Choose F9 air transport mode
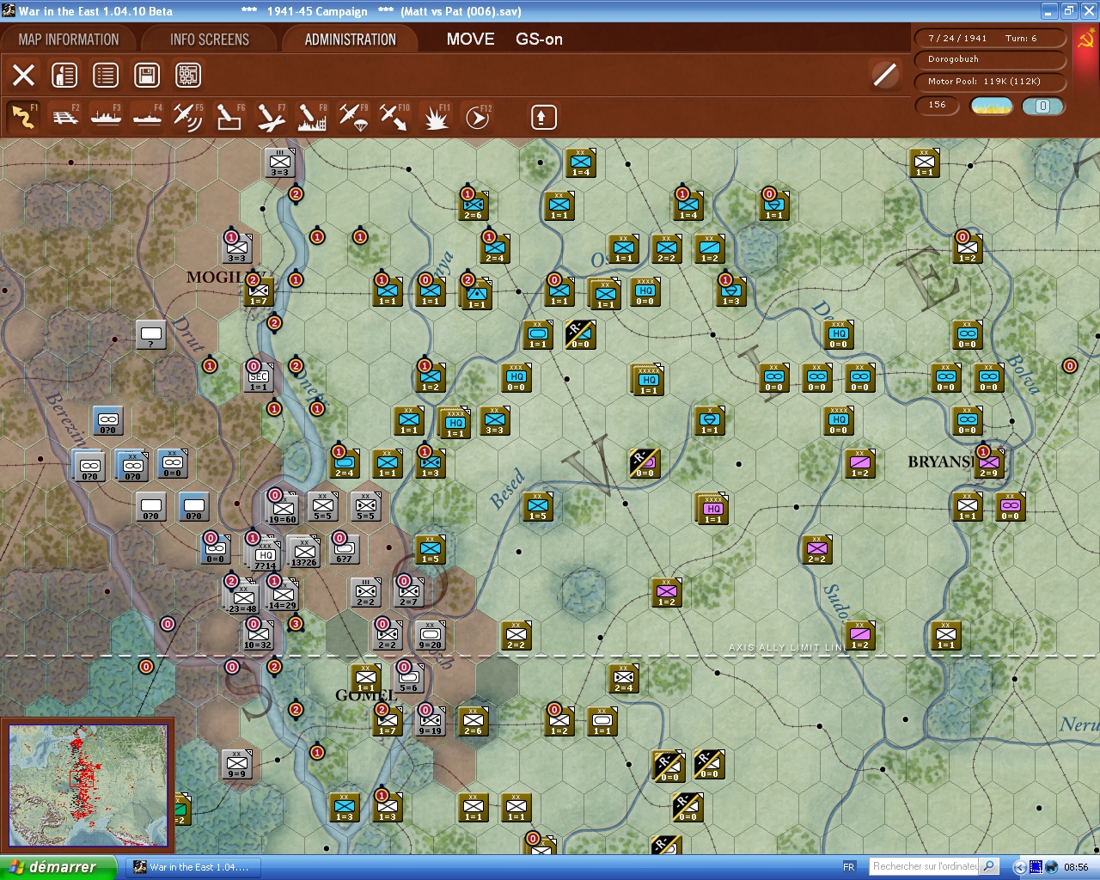This screenshot has width=1100, height=880. click(352, 117)
